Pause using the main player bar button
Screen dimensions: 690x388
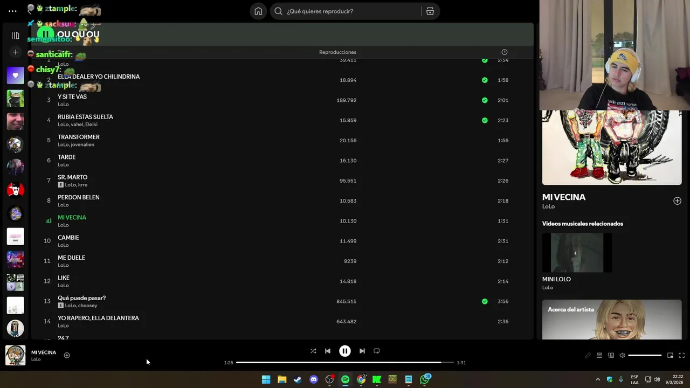coord(345,351)
